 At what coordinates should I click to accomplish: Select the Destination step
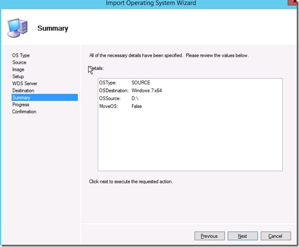(23, 90)
